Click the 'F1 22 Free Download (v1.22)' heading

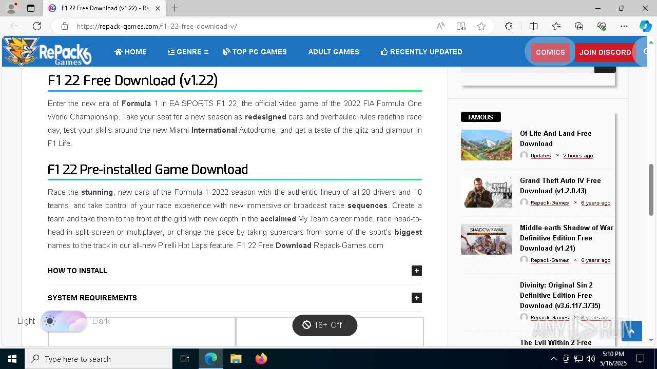132,80
